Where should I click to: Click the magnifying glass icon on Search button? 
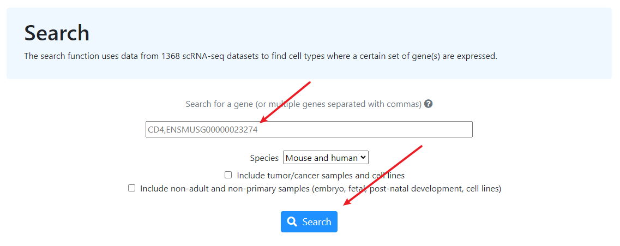coord(292,221)
